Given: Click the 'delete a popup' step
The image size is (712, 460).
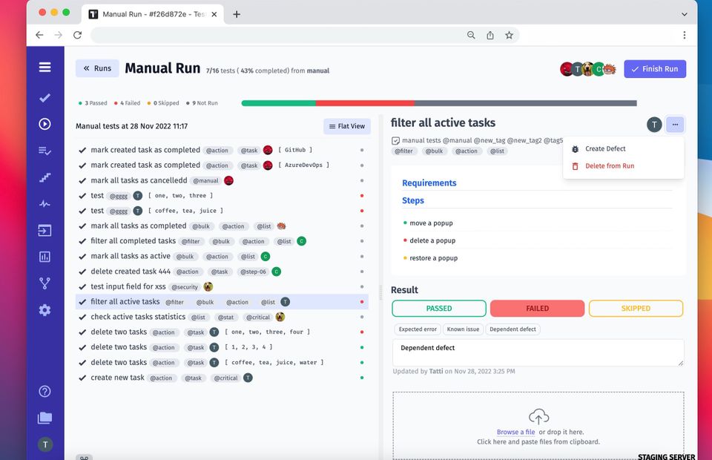Looking at the screenshot, I should pos(432,240).
